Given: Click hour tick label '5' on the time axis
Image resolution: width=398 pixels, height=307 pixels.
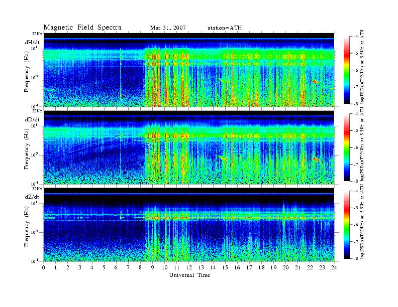Looking at the screenshot, I should pos(104,267).
